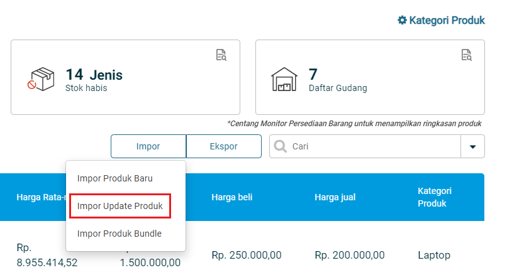
Task: Focus the Cari search field
Action: [365, 146]
